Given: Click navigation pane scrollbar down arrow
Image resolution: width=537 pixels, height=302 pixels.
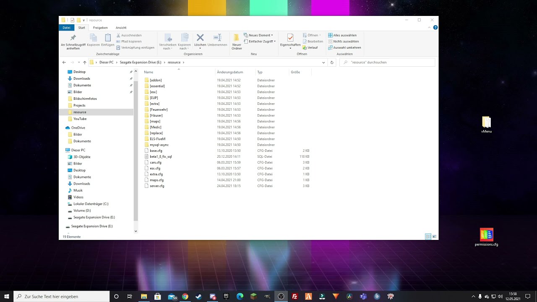Looking at the screenshot, I should [136, 231].
